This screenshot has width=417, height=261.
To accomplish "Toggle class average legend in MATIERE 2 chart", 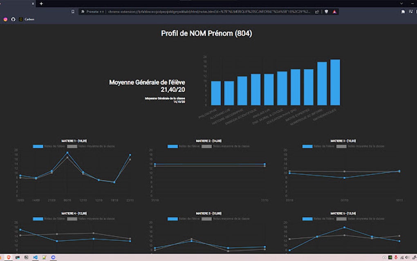I will 226,146.
